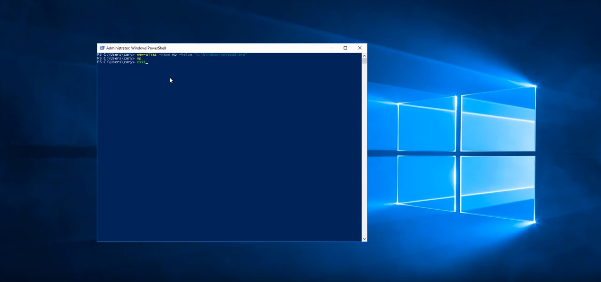
Task: Click the np command on second line
Action: click(x=139, y=59)
